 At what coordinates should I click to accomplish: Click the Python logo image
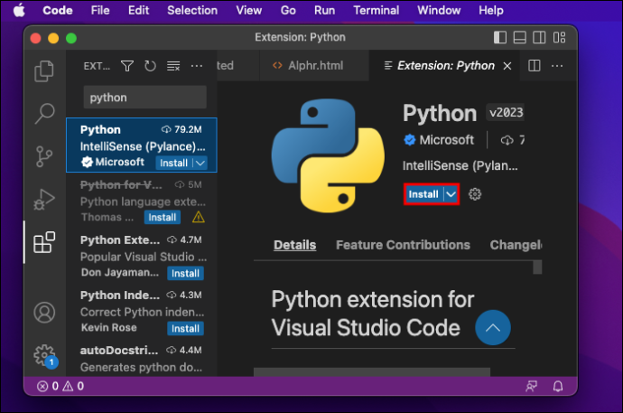click(328, 155)
